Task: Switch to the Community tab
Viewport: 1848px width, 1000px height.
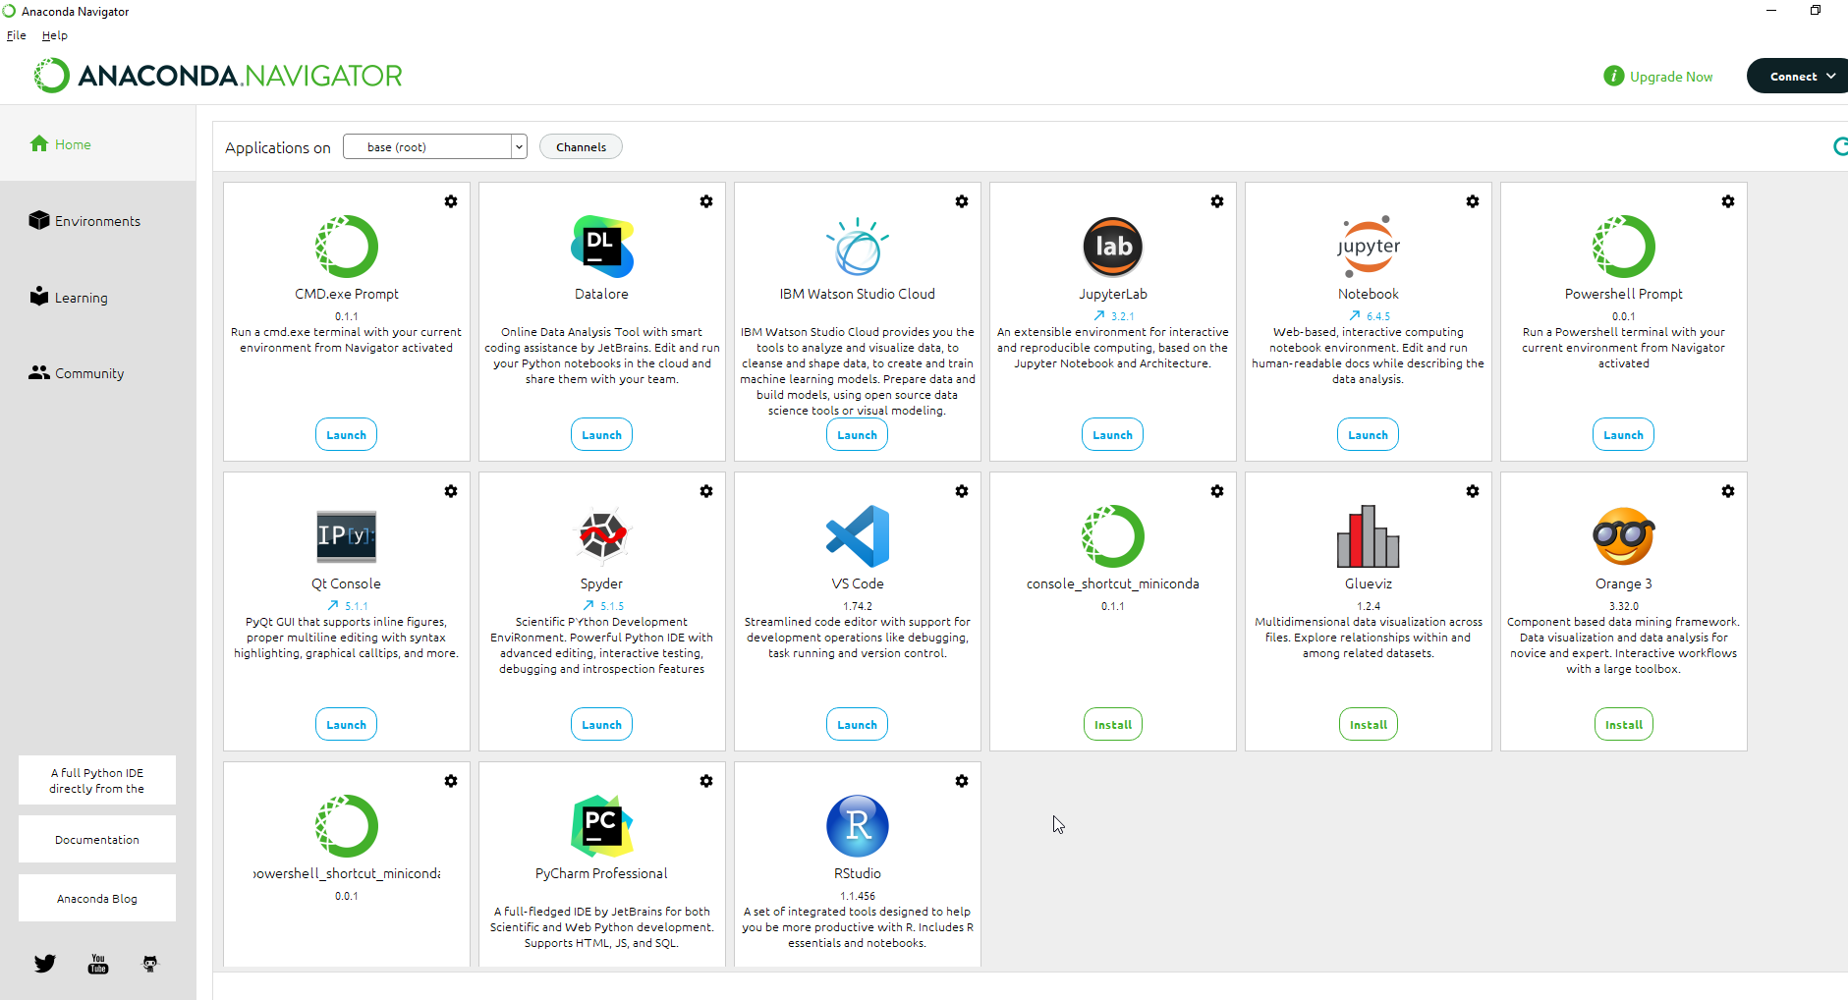Action: pos(77,373)
